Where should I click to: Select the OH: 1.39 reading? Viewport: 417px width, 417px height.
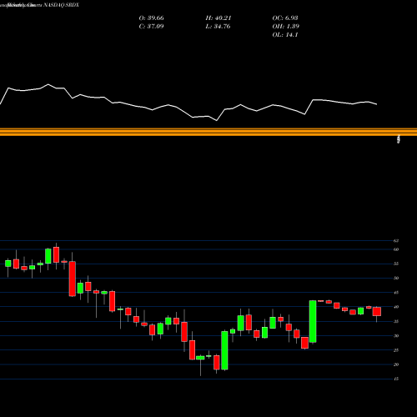(286, 27)
